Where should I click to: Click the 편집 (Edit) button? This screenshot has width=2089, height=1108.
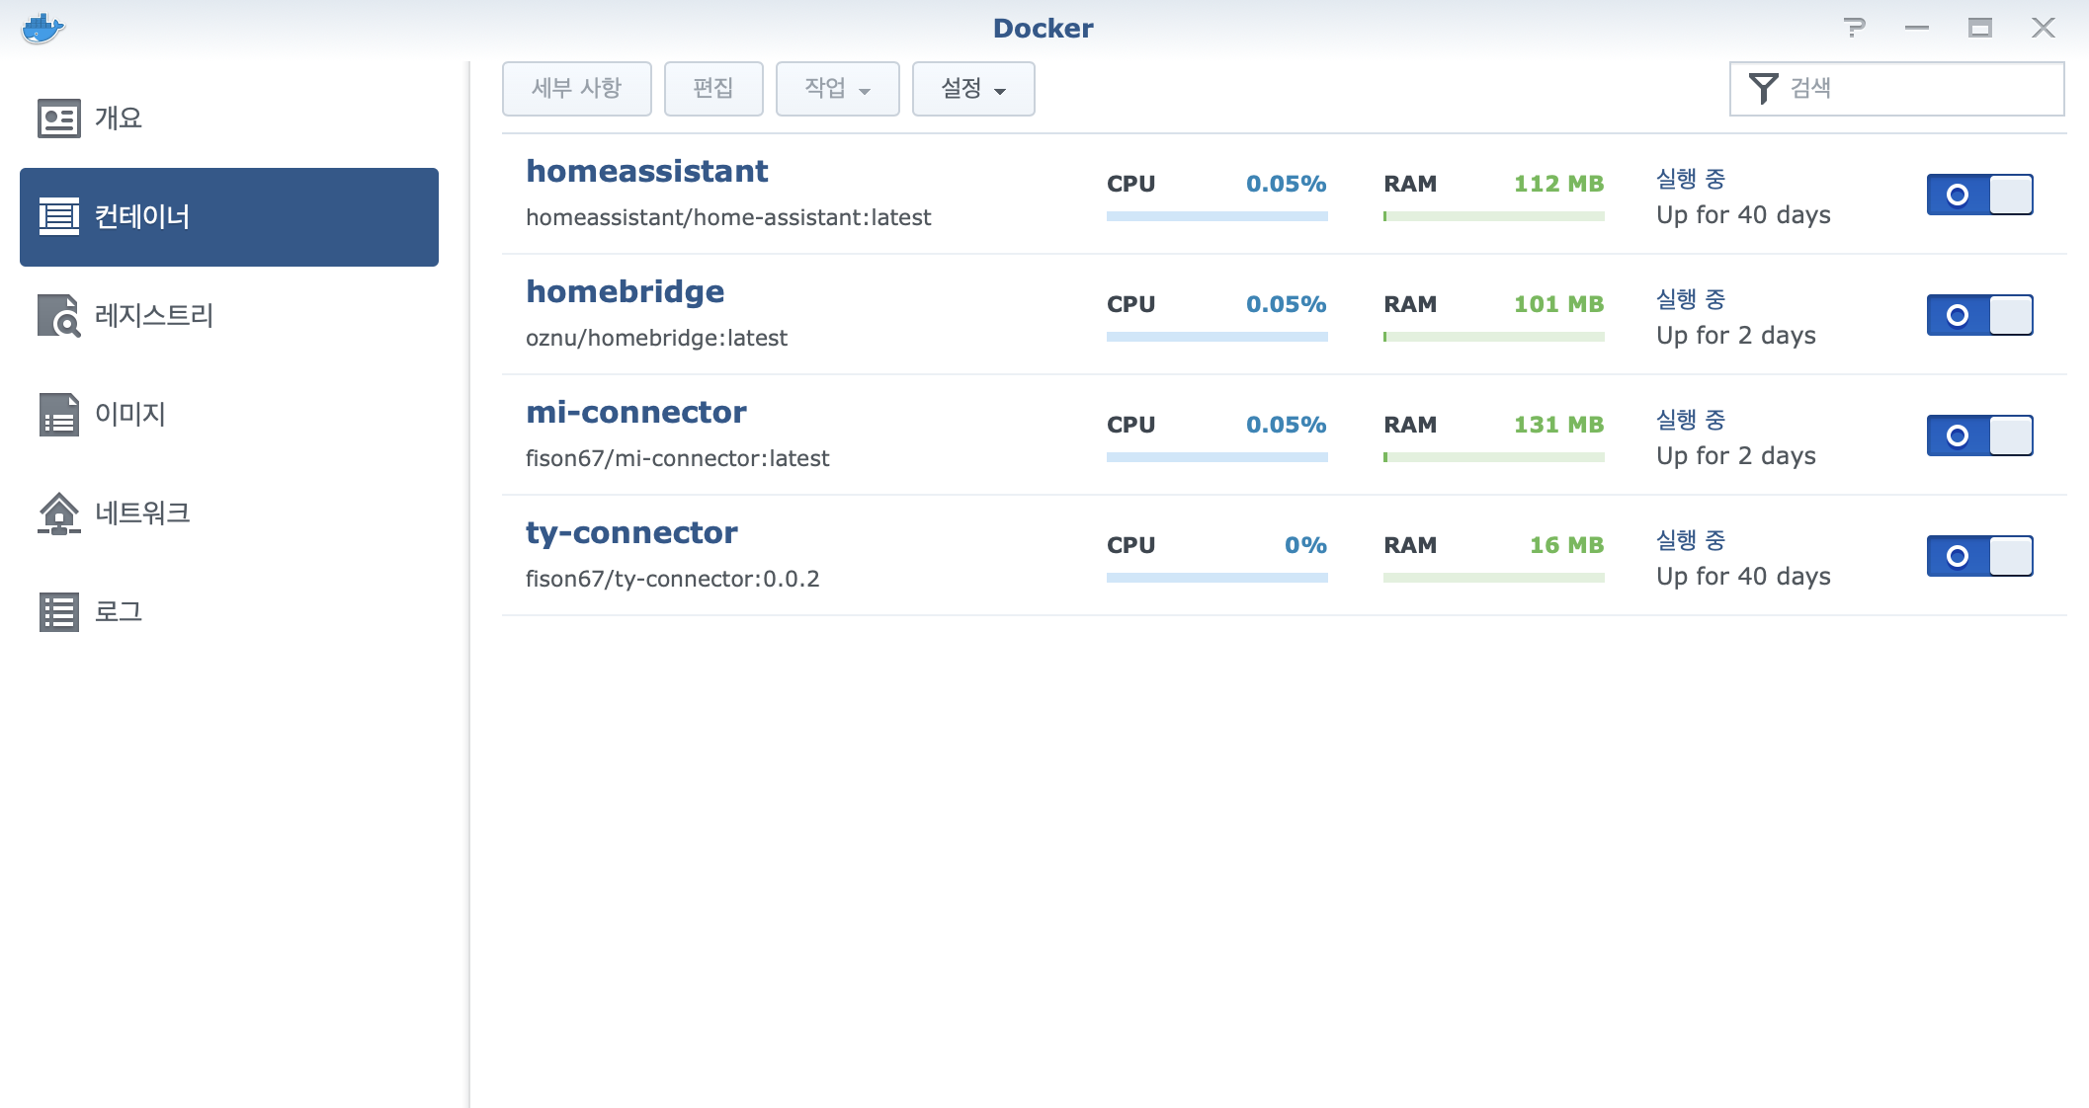[x=712, y=89]
